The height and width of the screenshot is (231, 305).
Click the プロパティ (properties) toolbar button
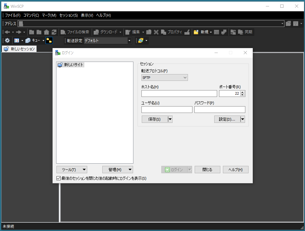[172, 32]
